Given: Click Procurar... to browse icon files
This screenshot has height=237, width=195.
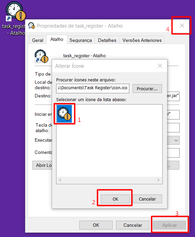Looking at the screenshot, I should click(x=147, y=89).
